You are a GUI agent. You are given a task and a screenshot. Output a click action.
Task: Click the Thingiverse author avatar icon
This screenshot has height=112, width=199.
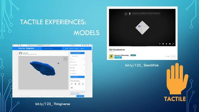(21, 54)
